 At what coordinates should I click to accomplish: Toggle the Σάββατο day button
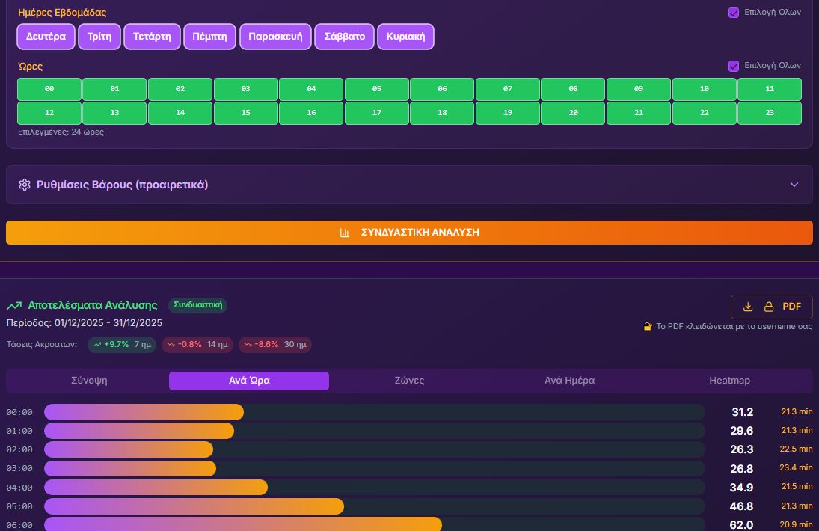pos(344,37)
